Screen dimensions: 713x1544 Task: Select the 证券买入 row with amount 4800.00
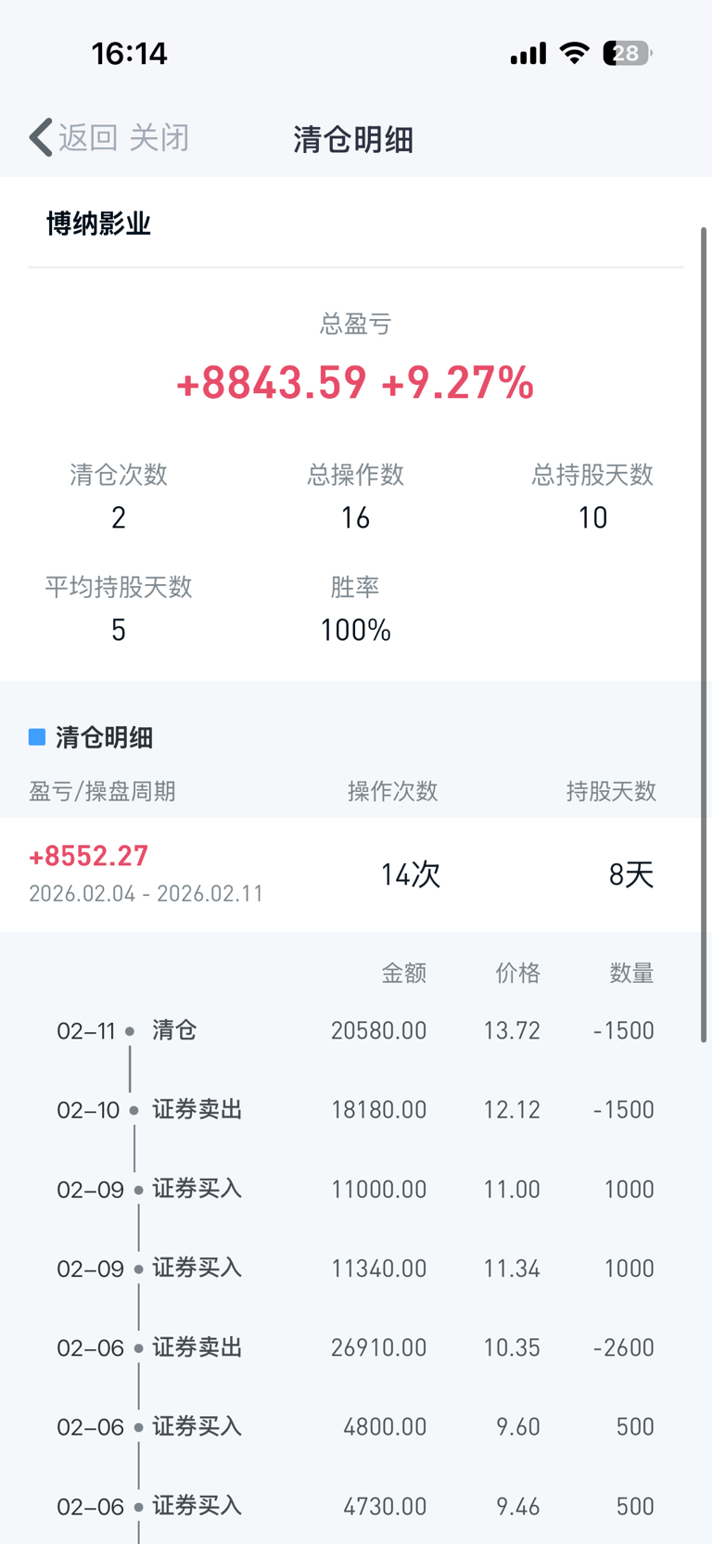click(356, 1427)
